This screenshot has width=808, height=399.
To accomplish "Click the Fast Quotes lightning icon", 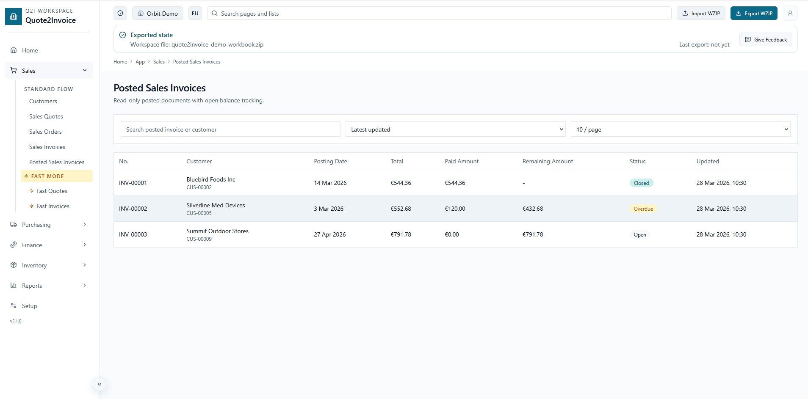I will click(32, 191).
